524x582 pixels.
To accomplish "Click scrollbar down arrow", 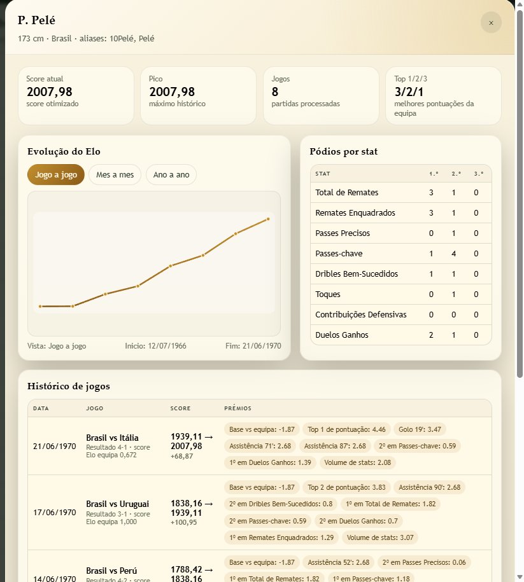I will coord(520,578).
